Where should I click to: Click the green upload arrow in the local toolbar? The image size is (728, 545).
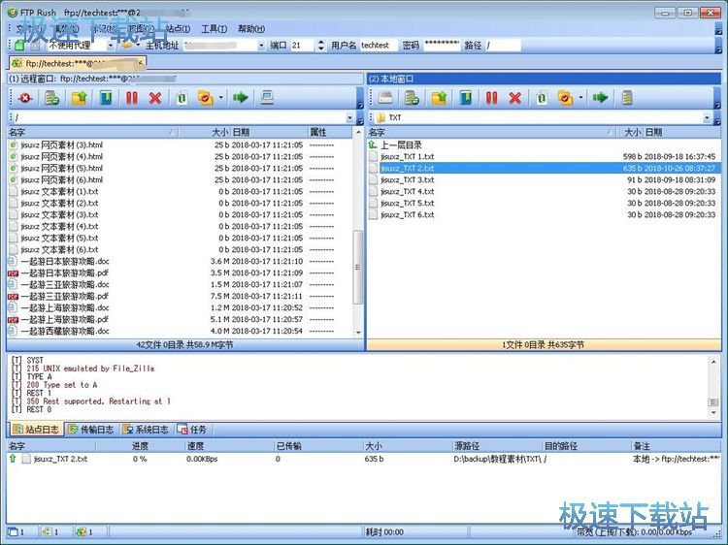(x=600, y=98)
